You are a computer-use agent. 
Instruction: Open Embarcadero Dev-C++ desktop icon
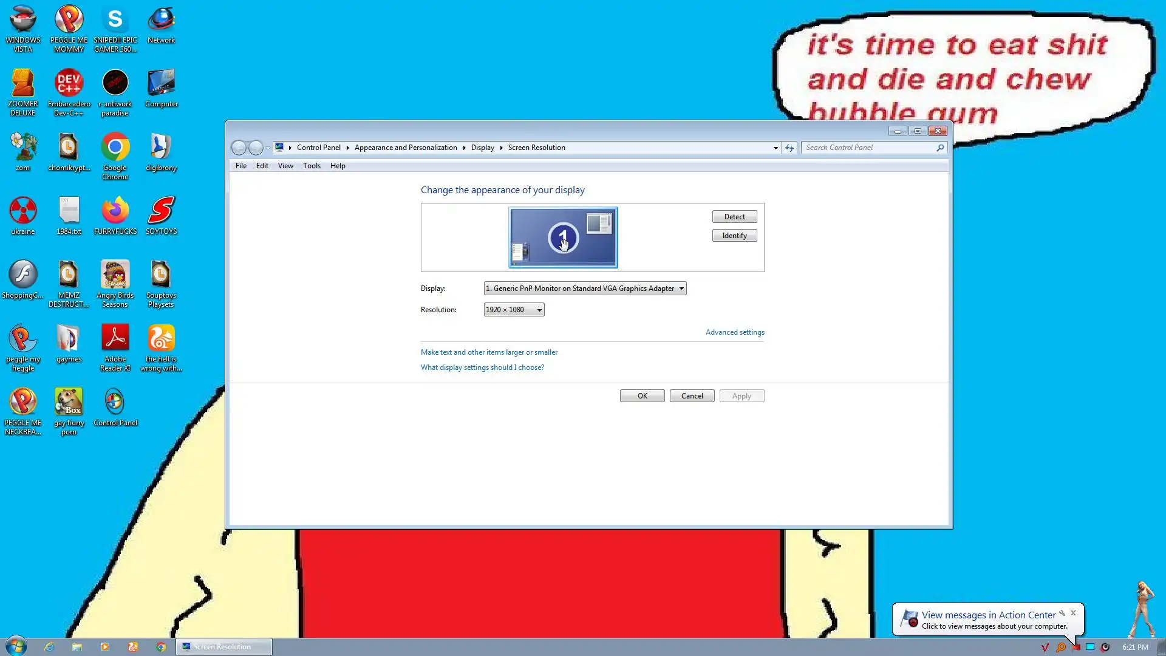click(69, 84)
